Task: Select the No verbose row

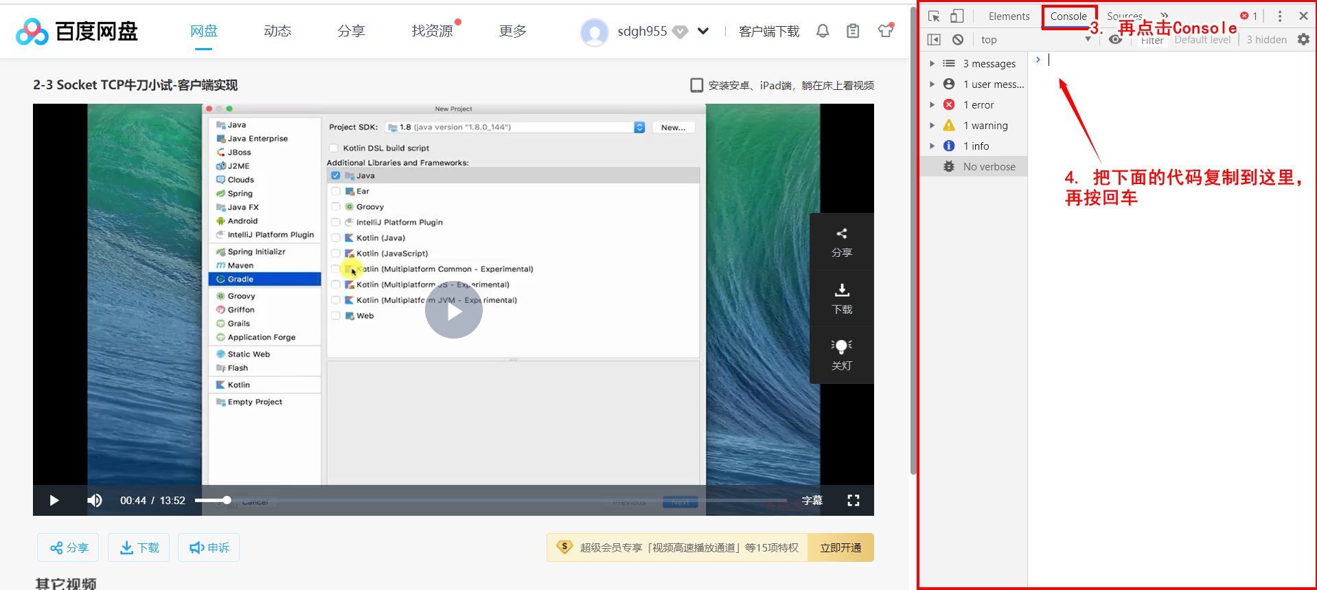Action: click(x=974, y=166)
